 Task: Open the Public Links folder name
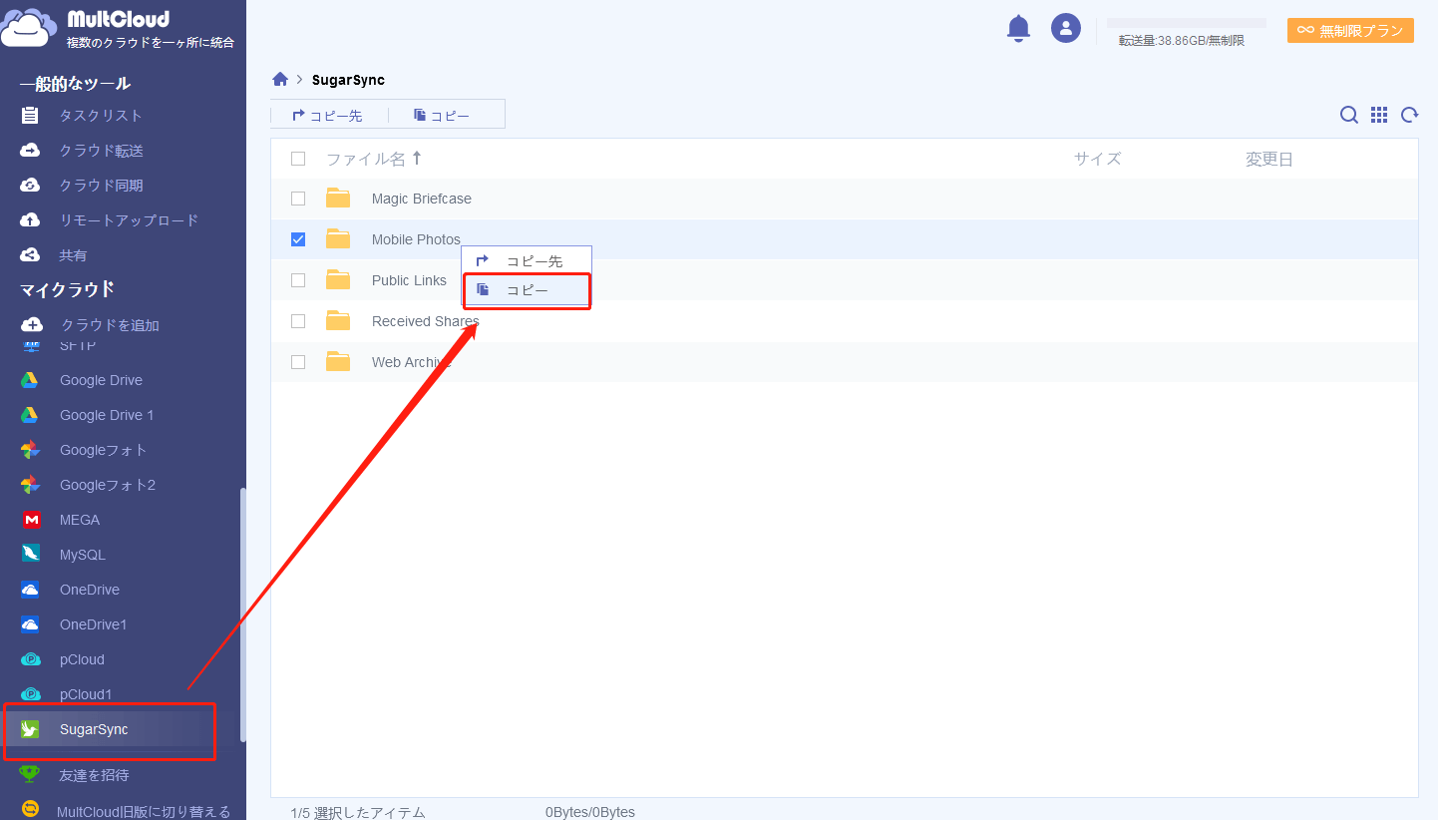[x=409, y=280]
